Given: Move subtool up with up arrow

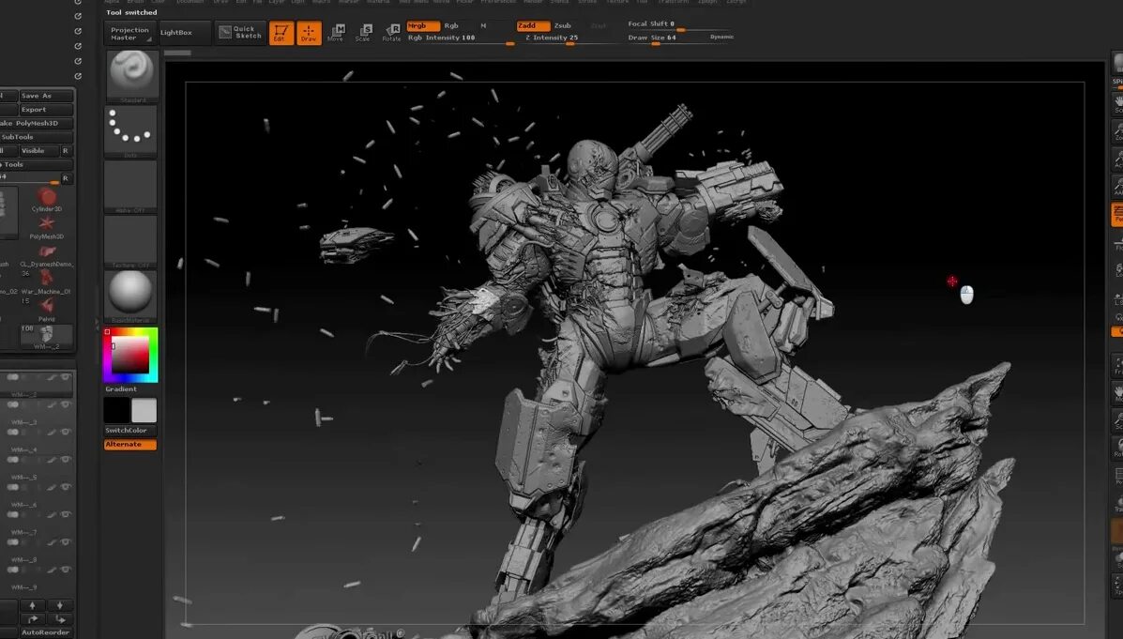Looking at the screenshot, I should pyautogui.click(x=32, y=605).
